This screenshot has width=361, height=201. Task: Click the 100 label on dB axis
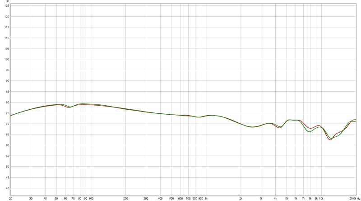tap(7, 59)
